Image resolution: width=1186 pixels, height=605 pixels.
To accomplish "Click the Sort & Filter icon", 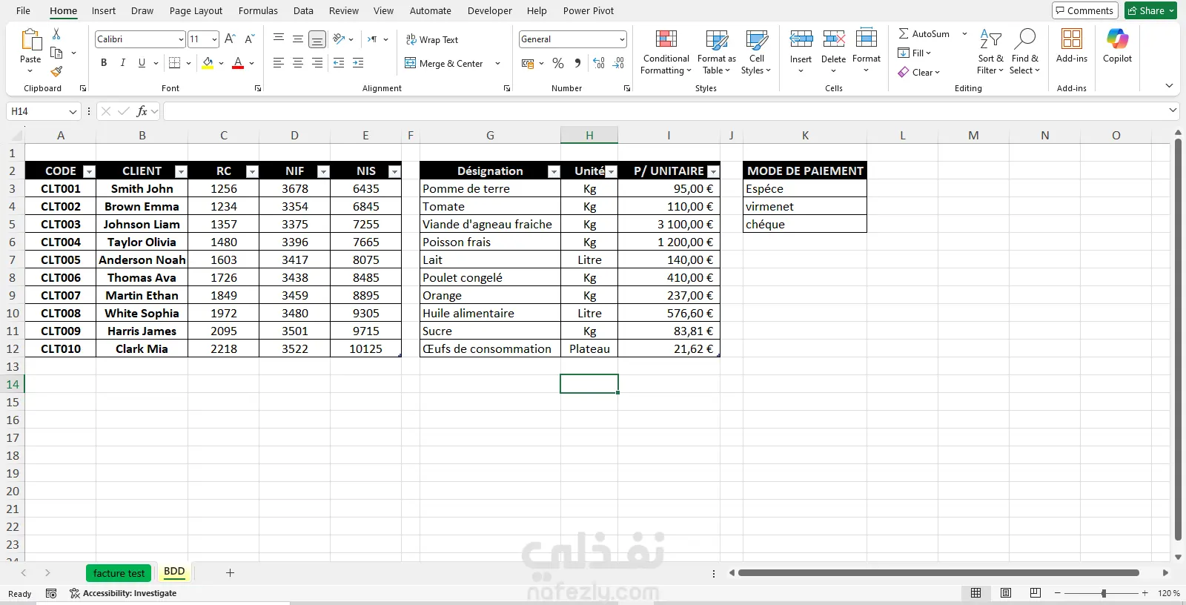I will (x=990, y=39).
